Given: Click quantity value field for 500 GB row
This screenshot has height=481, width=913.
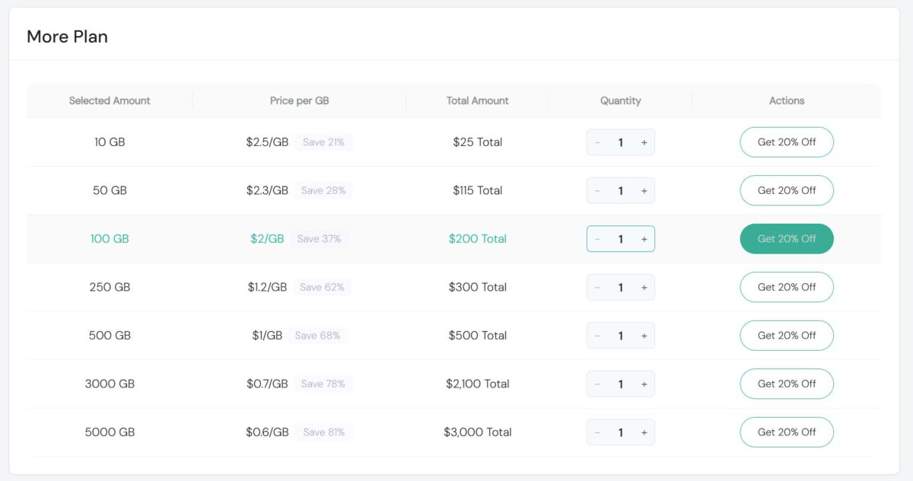Looking at the screenshot, I should tap(621, 336).
